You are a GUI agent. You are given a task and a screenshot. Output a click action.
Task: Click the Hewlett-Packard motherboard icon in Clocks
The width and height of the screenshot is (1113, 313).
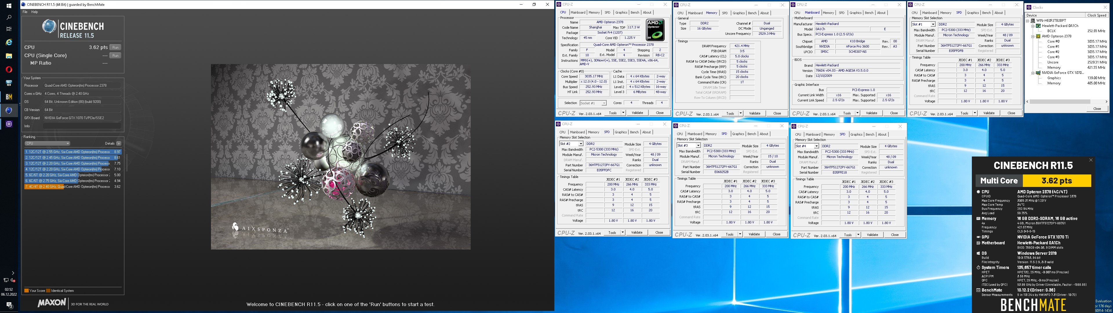point(1038,26)
